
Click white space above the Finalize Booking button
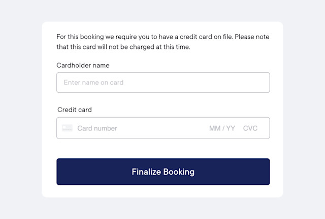163,149
